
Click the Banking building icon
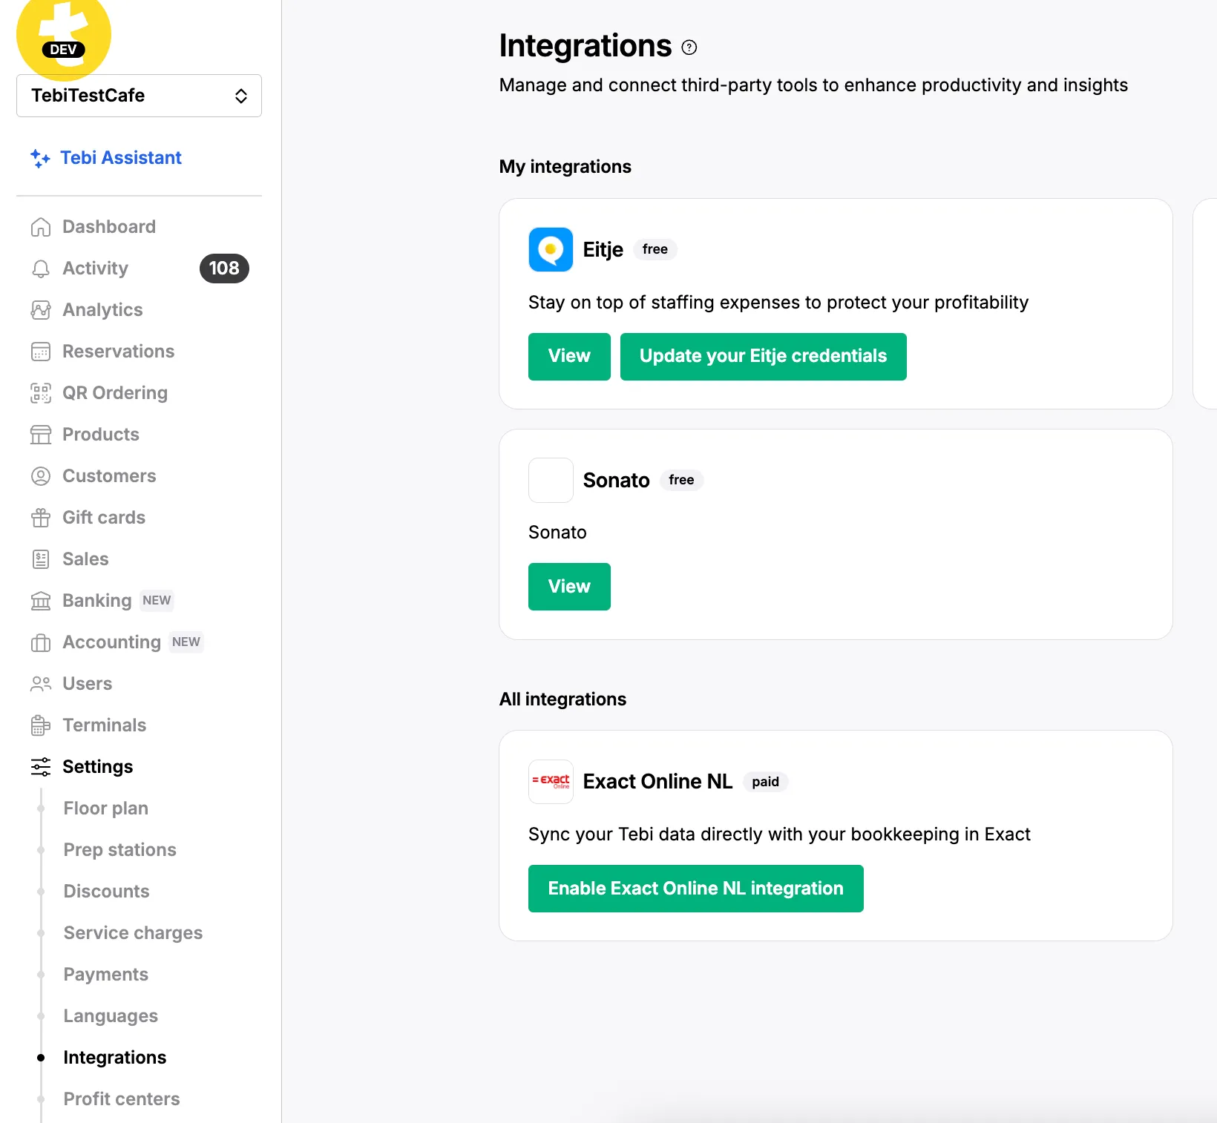point(41,601)
